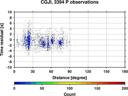The height and width of the screenshot is (96, 128).
Task: Click the "Distance [degree]" x-axis label
Action: click(x=70, y=78)
